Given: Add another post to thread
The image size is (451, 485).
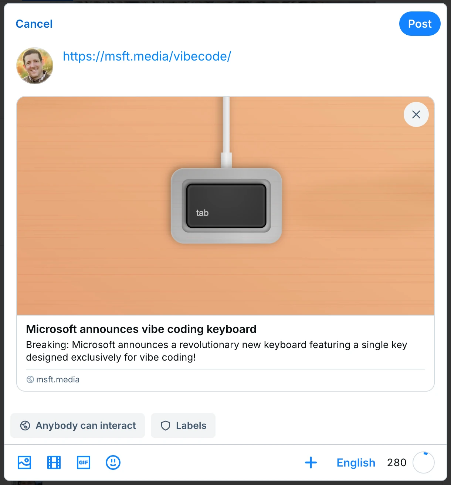Looking at the screenshot, I should pyautogui.click(x=311, y=462).
